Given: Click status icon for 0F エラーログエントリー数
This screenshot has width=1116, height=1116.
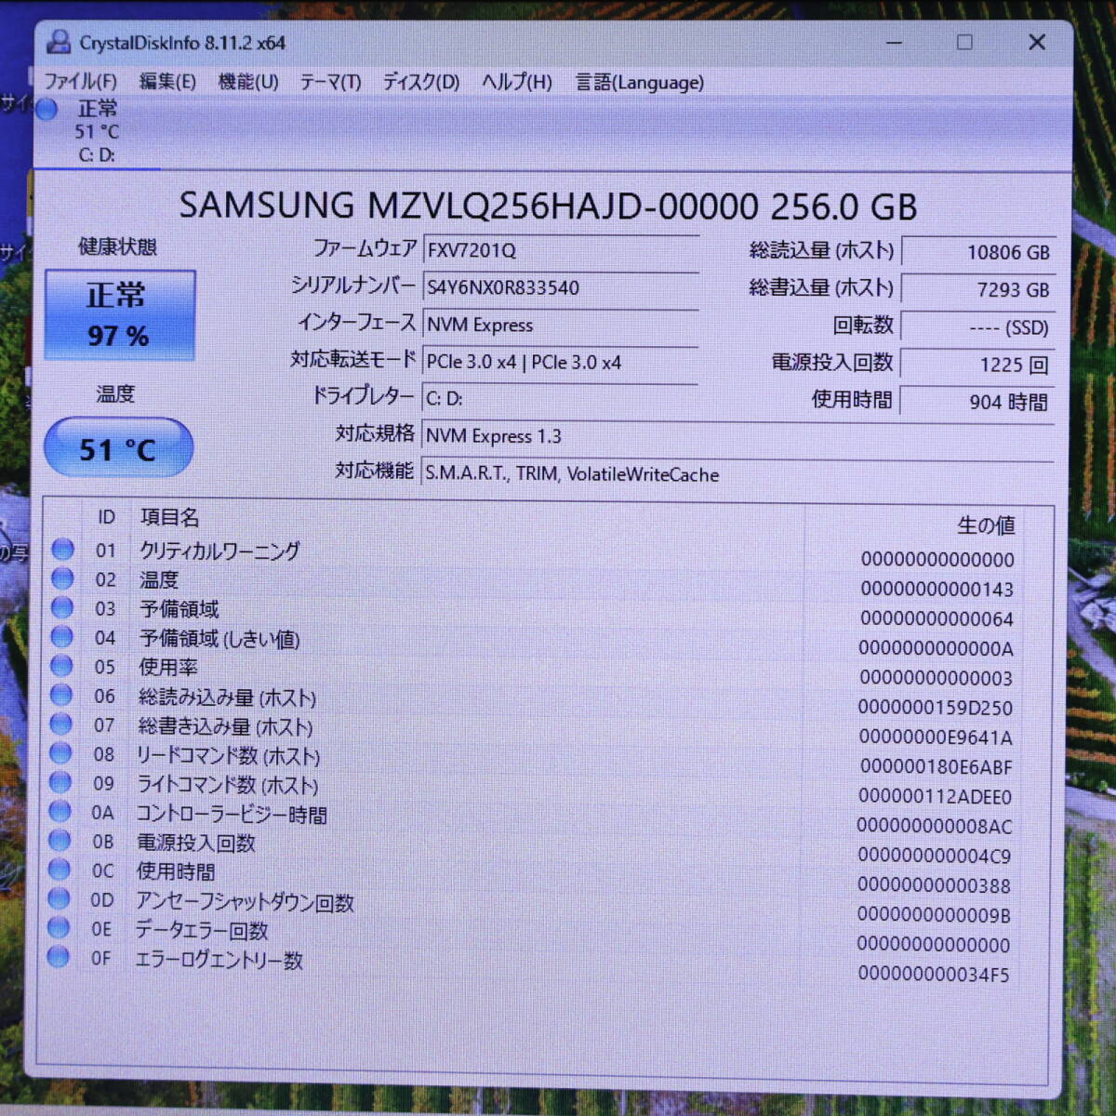Looking at the screenshot, I should [58, 956].
